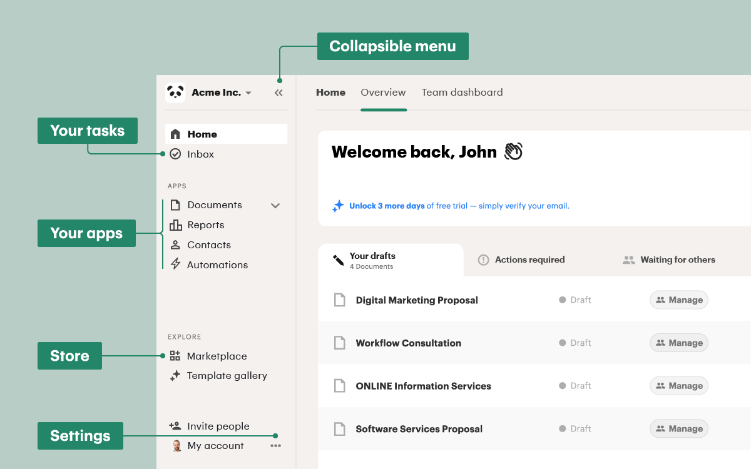Switch to the Team dashboard tab
The width and height of the screenshot is (751, 469).
(462, 93)
